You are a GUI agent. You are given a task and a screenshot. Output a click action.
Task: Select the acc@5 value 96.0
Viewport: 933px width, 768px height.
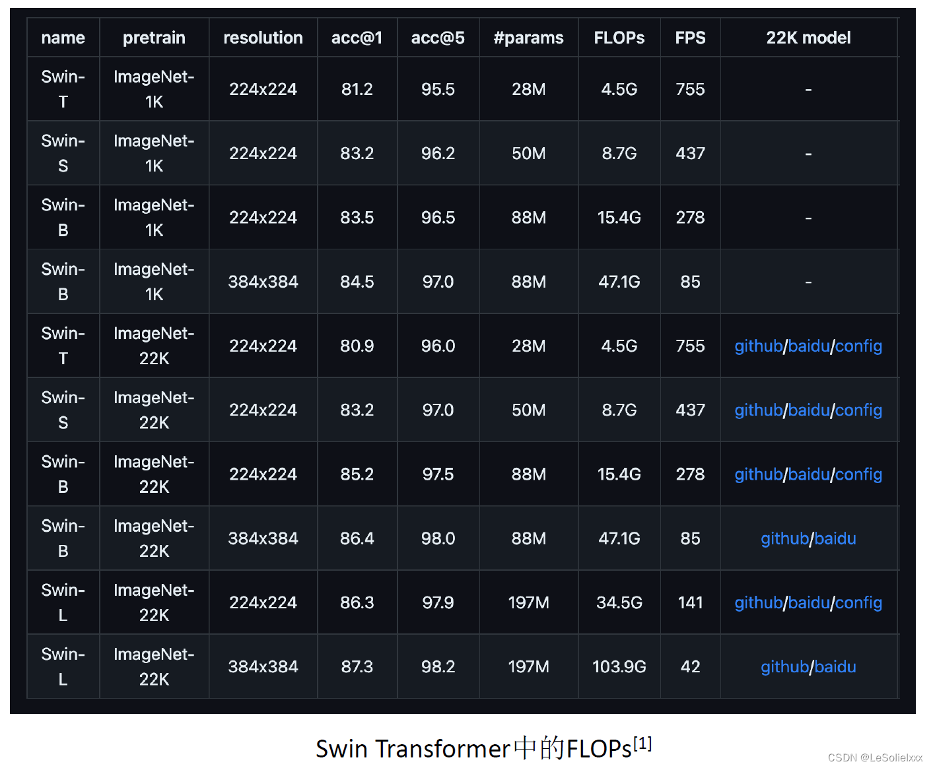(438, 346)
